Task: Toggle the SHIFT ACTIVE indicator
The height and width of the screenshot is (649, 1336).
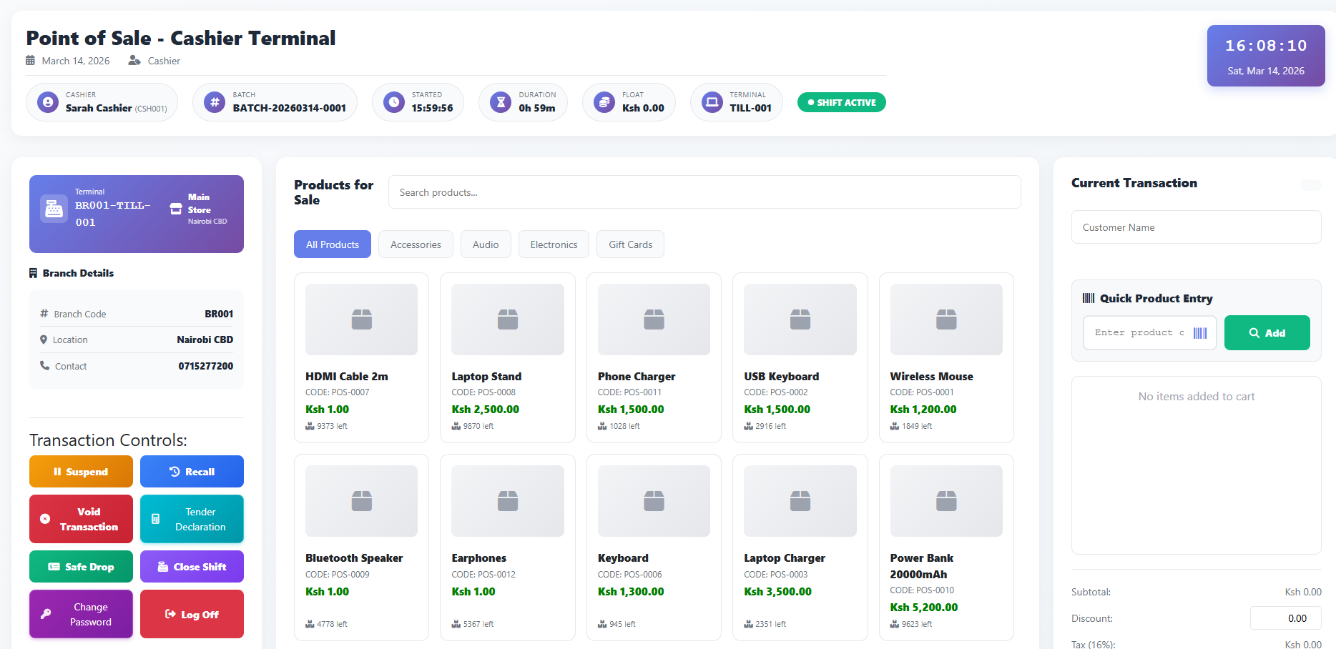Action: tap(841, 101)
